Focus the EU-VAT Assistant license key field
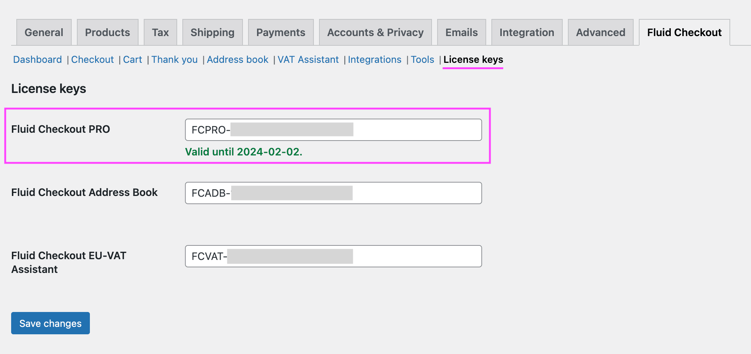 coord(416,256)
